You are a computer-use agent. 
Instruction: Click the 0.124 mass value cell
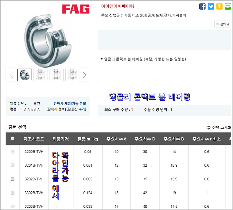point(88,193)
